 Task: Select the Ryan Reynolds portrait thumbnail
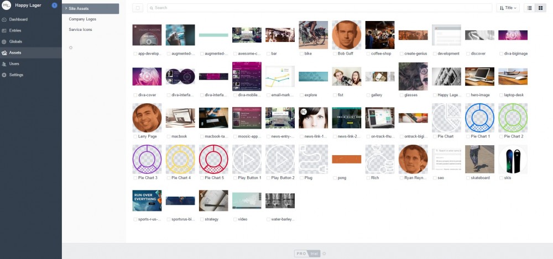point(413,159)
